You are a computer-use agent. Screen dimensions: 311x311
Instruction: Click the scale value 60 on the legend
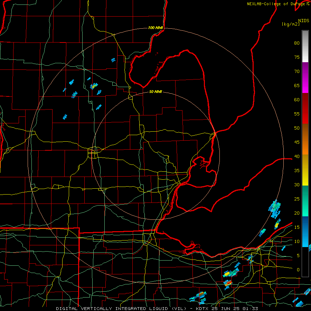297,100
